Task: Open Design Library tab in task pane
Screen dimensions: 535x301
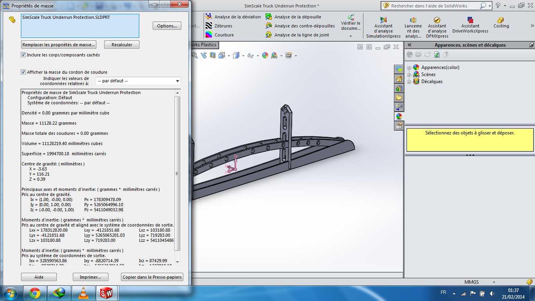Action: coord(399,88)
